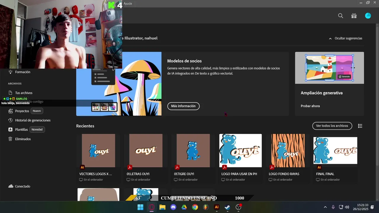The height and width of the screenshot is (213, 379).
Task: Click PDF badge on LOGO FONDO RAYAS card
Action: [x=272, y=167]
